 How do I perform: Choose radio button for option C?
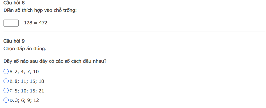point(6,91)
